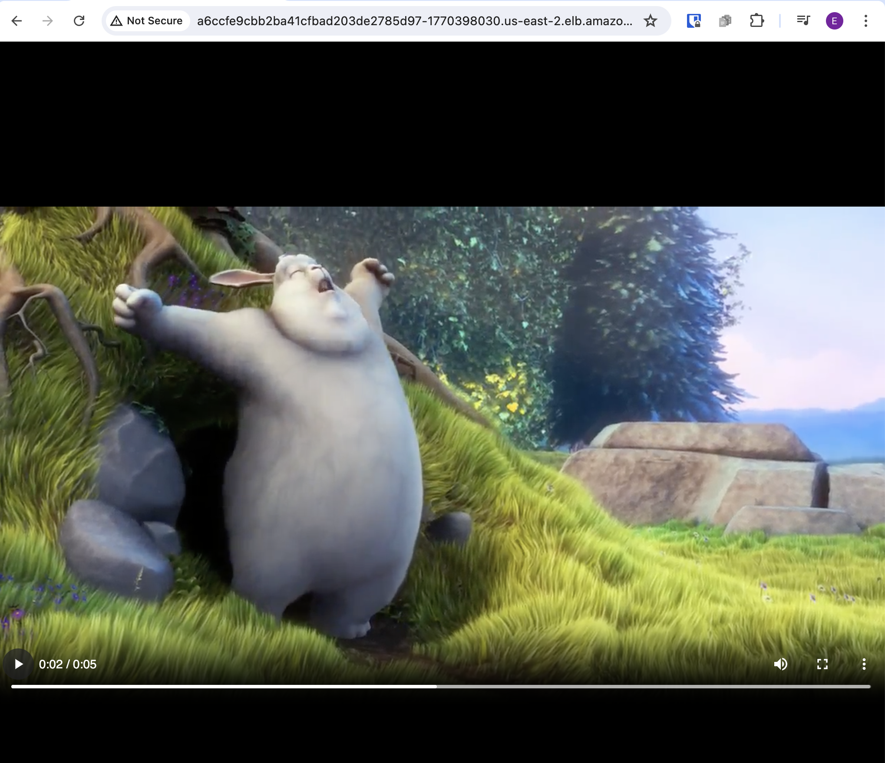This screenshot has height=763, width=885.
Task: Go forward to the next page
Action: click(x=48, y=21)
